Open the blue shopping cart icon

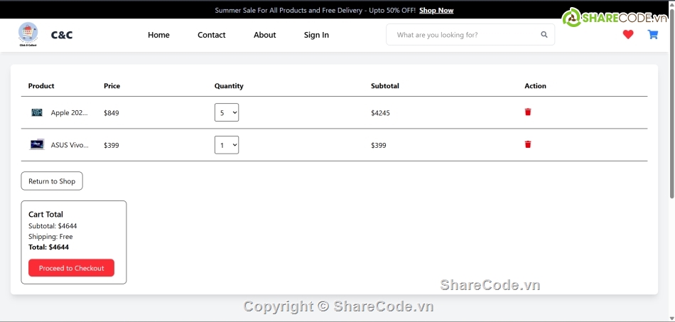click(x=652, y=34)
